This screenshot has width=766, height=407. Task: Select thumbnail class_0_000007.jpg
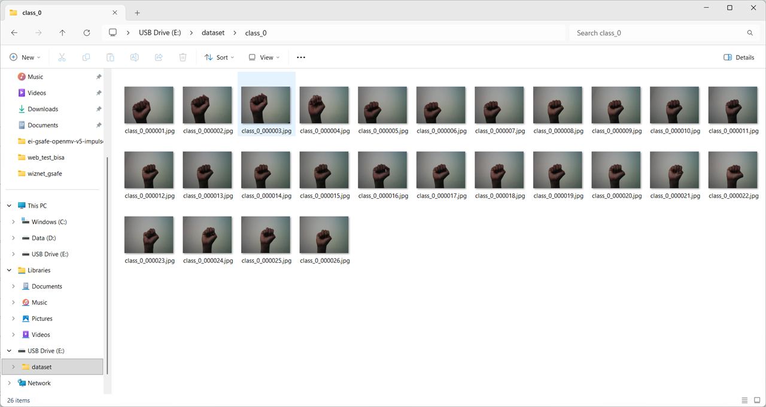pyautogui.click(x=499, y=105)
